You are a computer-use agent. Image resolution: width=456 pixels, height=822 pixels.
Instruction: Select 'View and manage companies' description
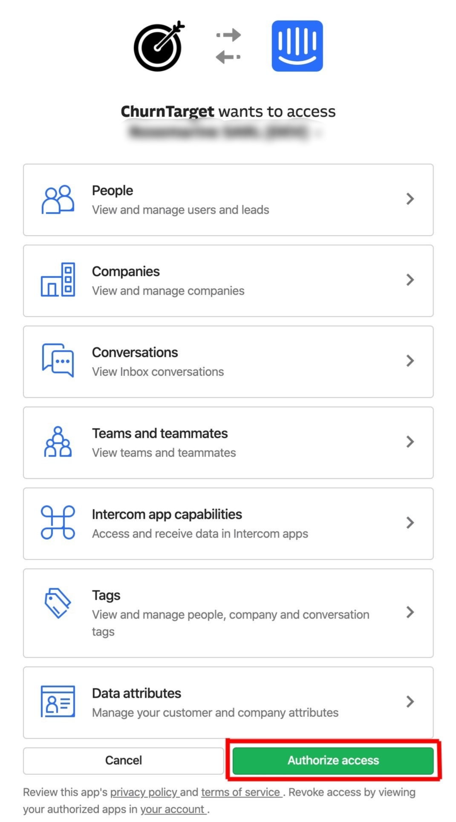168,291
